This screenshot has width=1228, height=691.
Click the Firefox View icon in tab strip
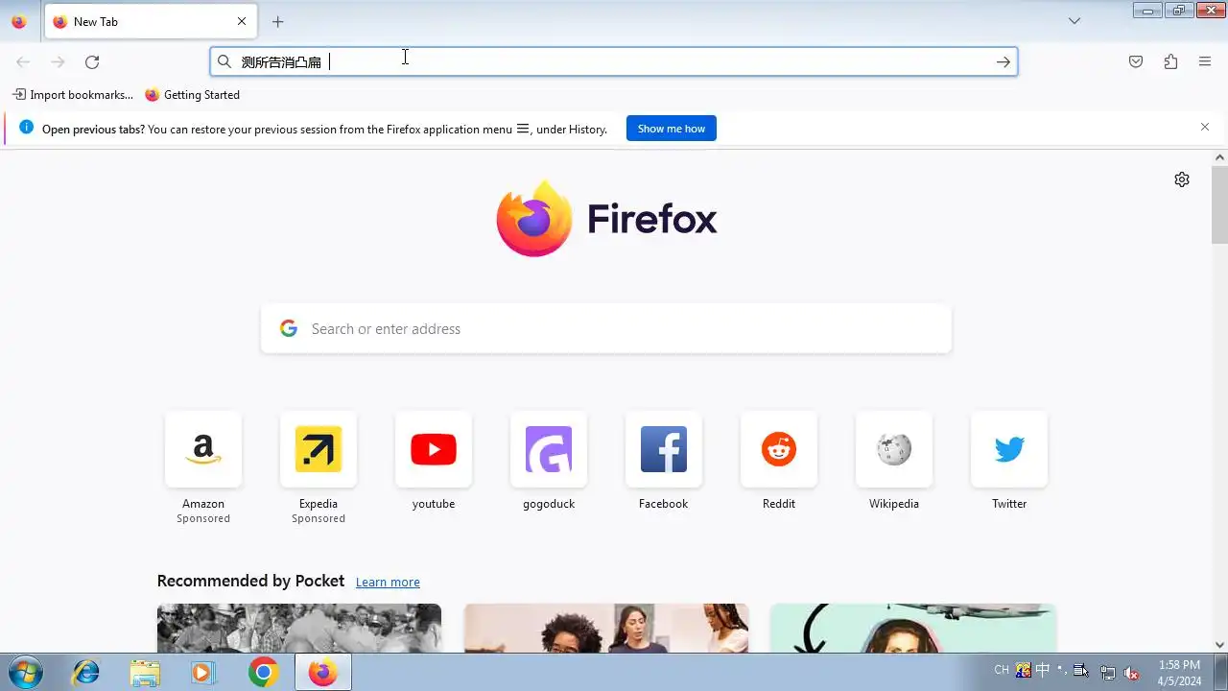pos(18,21)
